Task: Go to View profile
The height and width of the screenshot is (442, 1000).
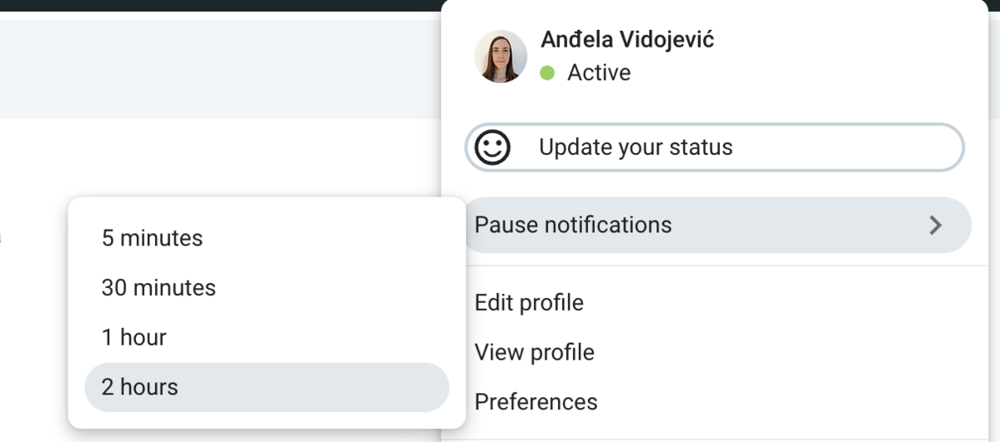Action: click(535, 352)
